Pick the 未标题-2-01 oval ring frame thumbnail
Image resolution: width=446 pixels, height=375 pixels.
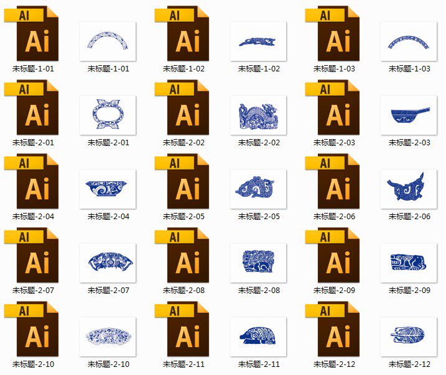[x=108, y=115]
